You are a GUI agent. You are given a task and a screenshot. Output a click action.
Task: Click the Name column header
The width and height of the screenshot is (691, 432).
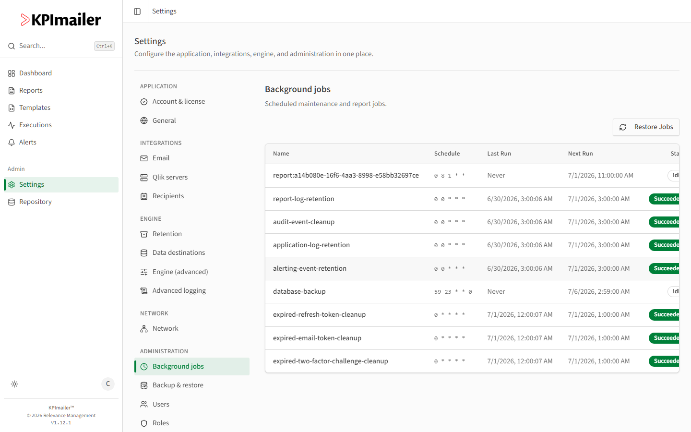tap(281, 154)
